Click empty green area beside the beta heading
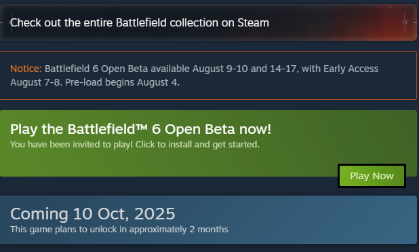Screen dimensions: 419x252 (x=342, y=129)
